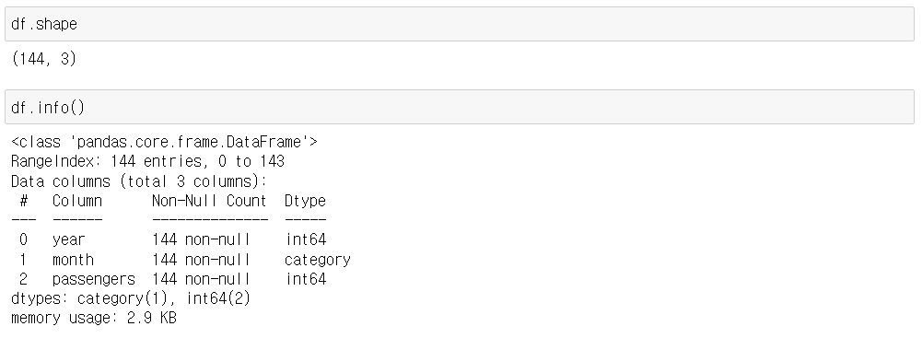This screenshot has width=922, height=338.
Task: Click the df.info() code cell
Action: [460, 107]
